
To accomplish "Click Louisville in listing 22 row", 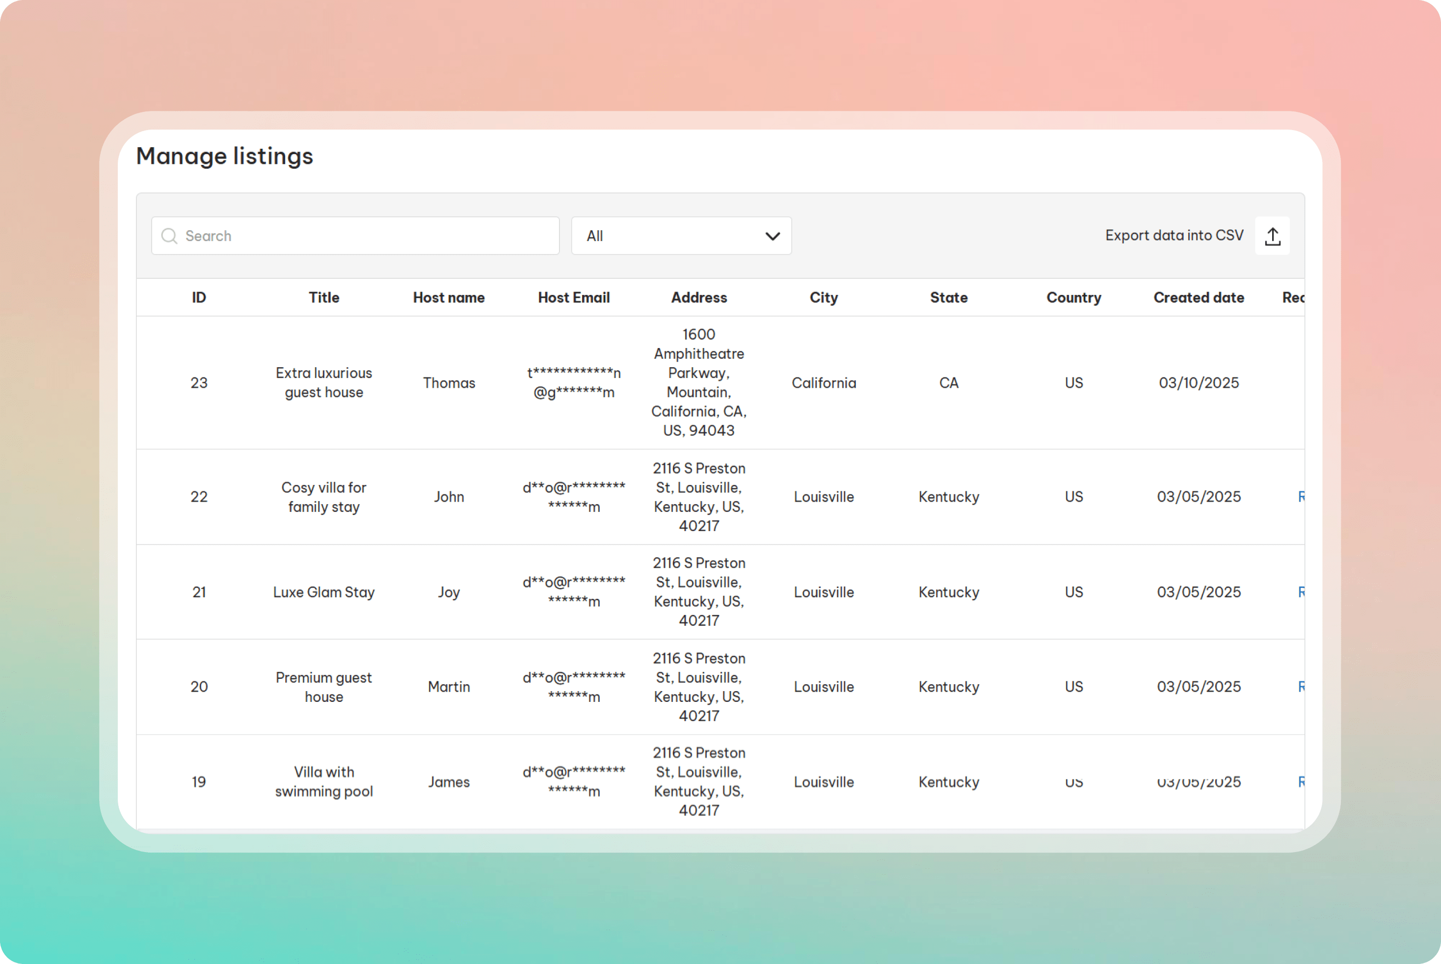I will [824, 497].
